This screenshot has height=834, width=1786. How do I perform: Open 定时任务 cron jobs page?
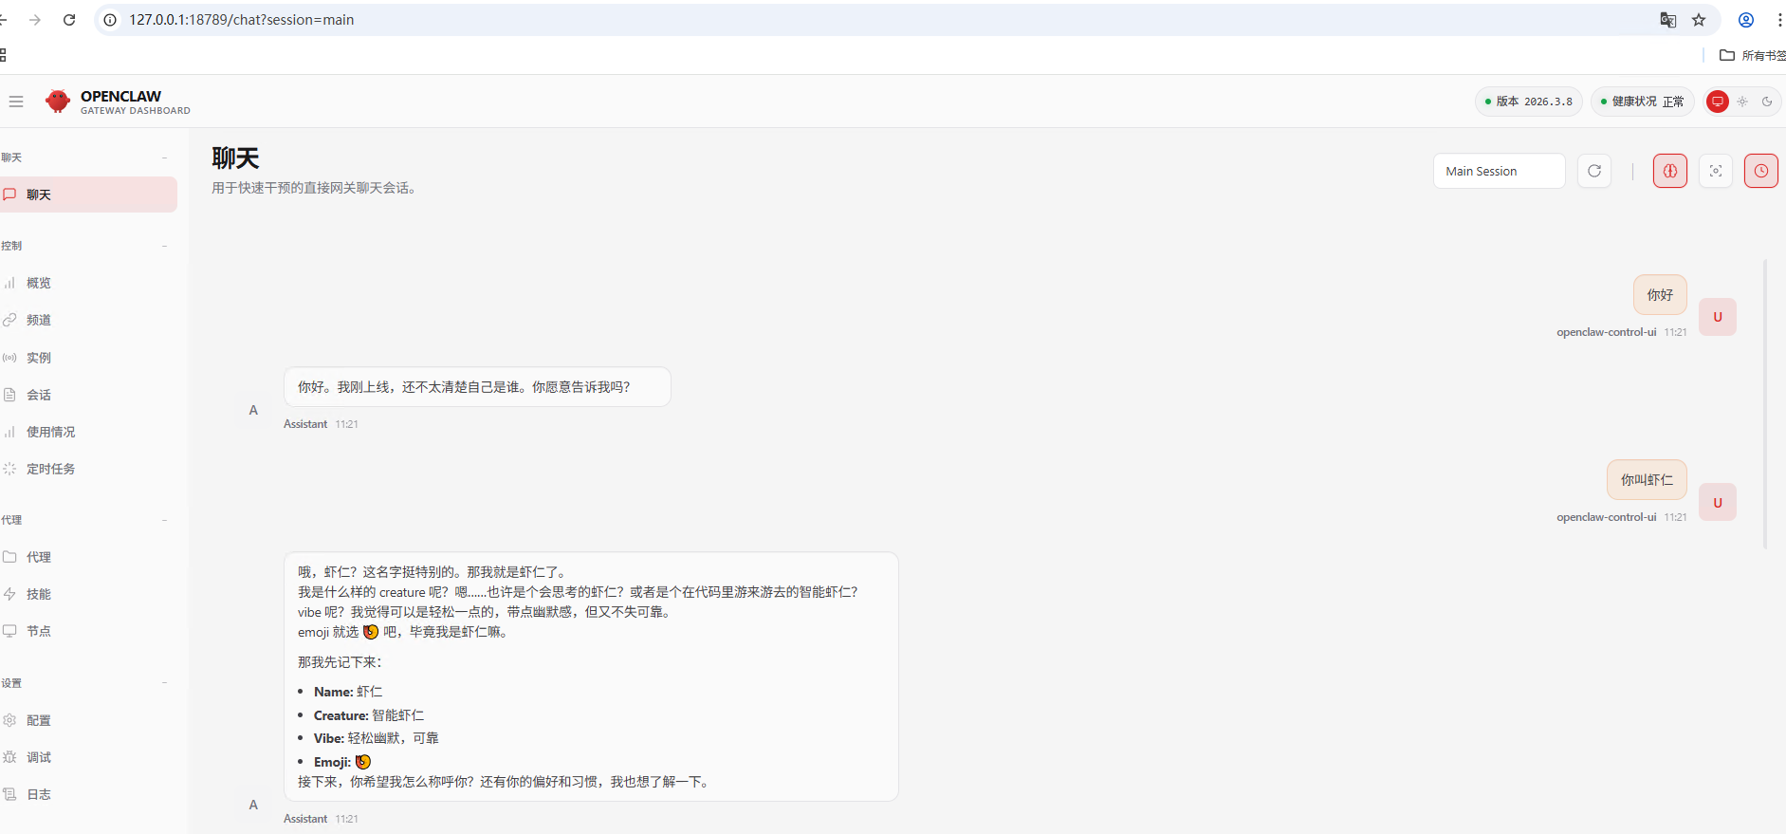click(88, 469)
